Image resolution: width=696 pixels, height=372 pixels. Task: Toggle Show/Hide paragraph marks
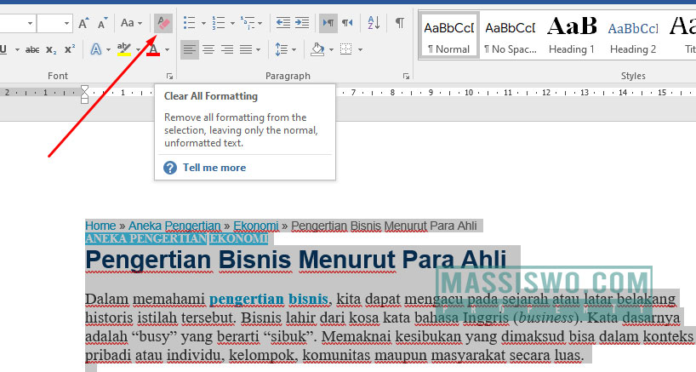tap(400, 23)
